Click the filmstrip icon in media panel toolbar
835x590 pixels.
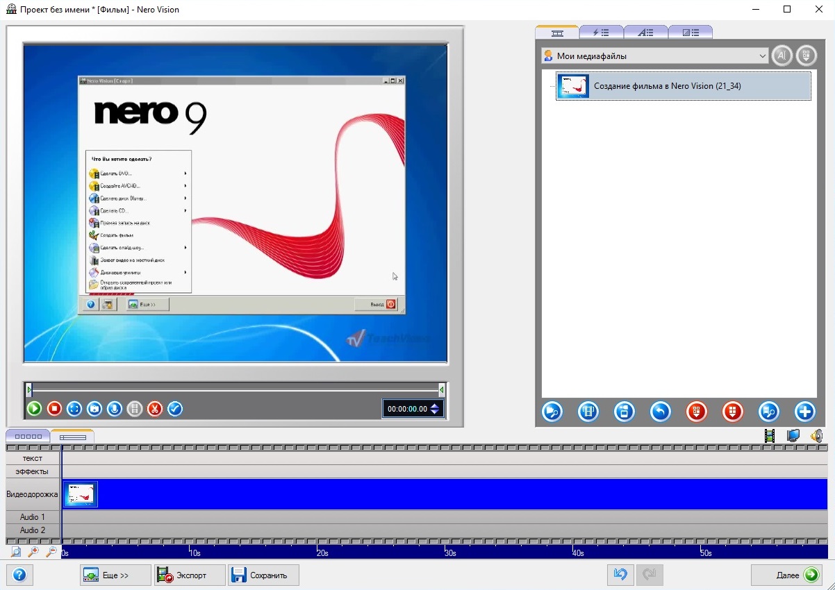(588, 412)
